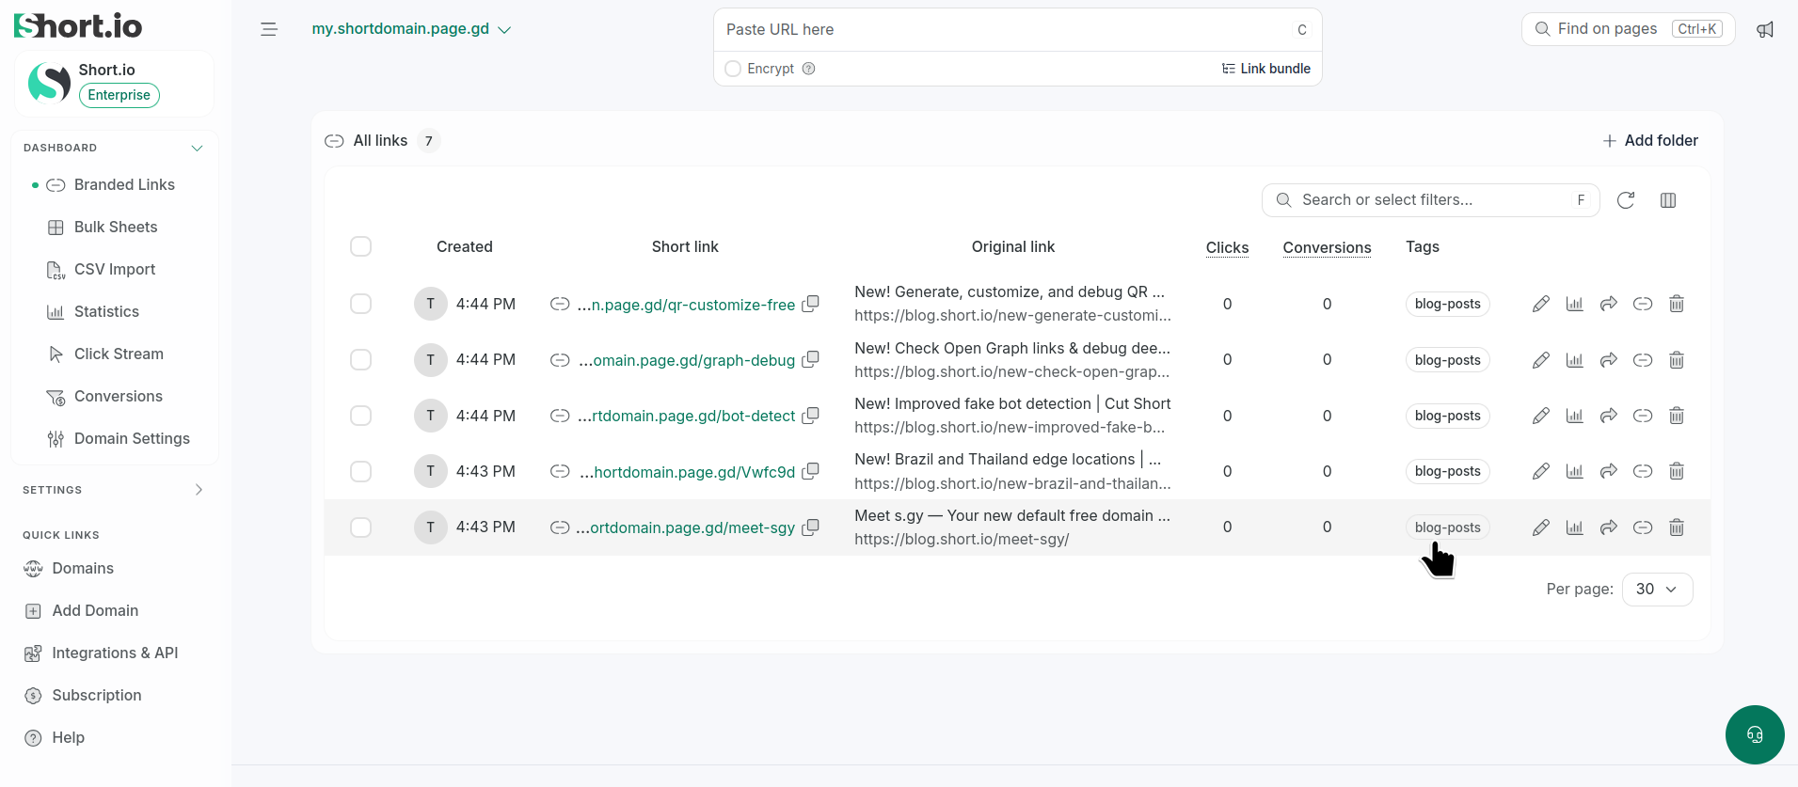Collapse the sidebar with the hamburger menu icon

coord(269,29)
